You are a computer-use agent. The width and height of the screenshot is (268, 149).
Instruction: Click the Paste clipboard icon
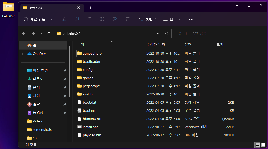pos(89,19)
